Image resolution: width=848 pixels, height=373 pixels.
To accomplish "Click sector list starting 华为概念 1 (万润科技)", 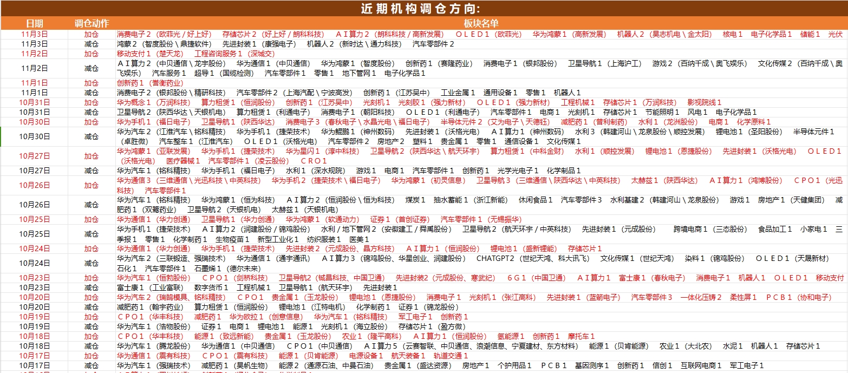I will point(419,102).
